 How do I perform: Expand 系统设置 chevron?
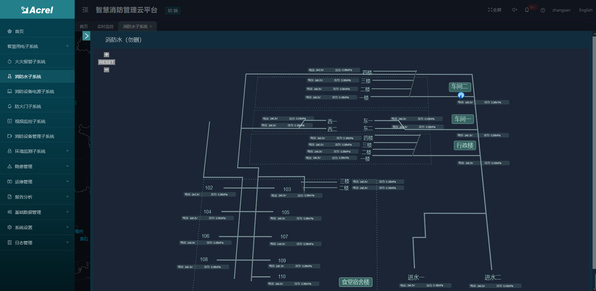pos(68,227)
